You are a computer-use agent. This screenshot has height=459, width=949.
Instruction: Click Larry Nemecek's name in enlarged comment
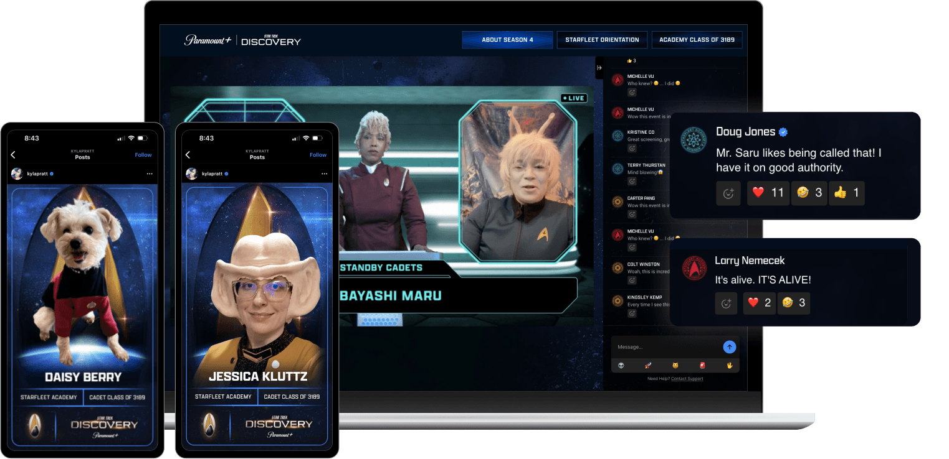750,261
